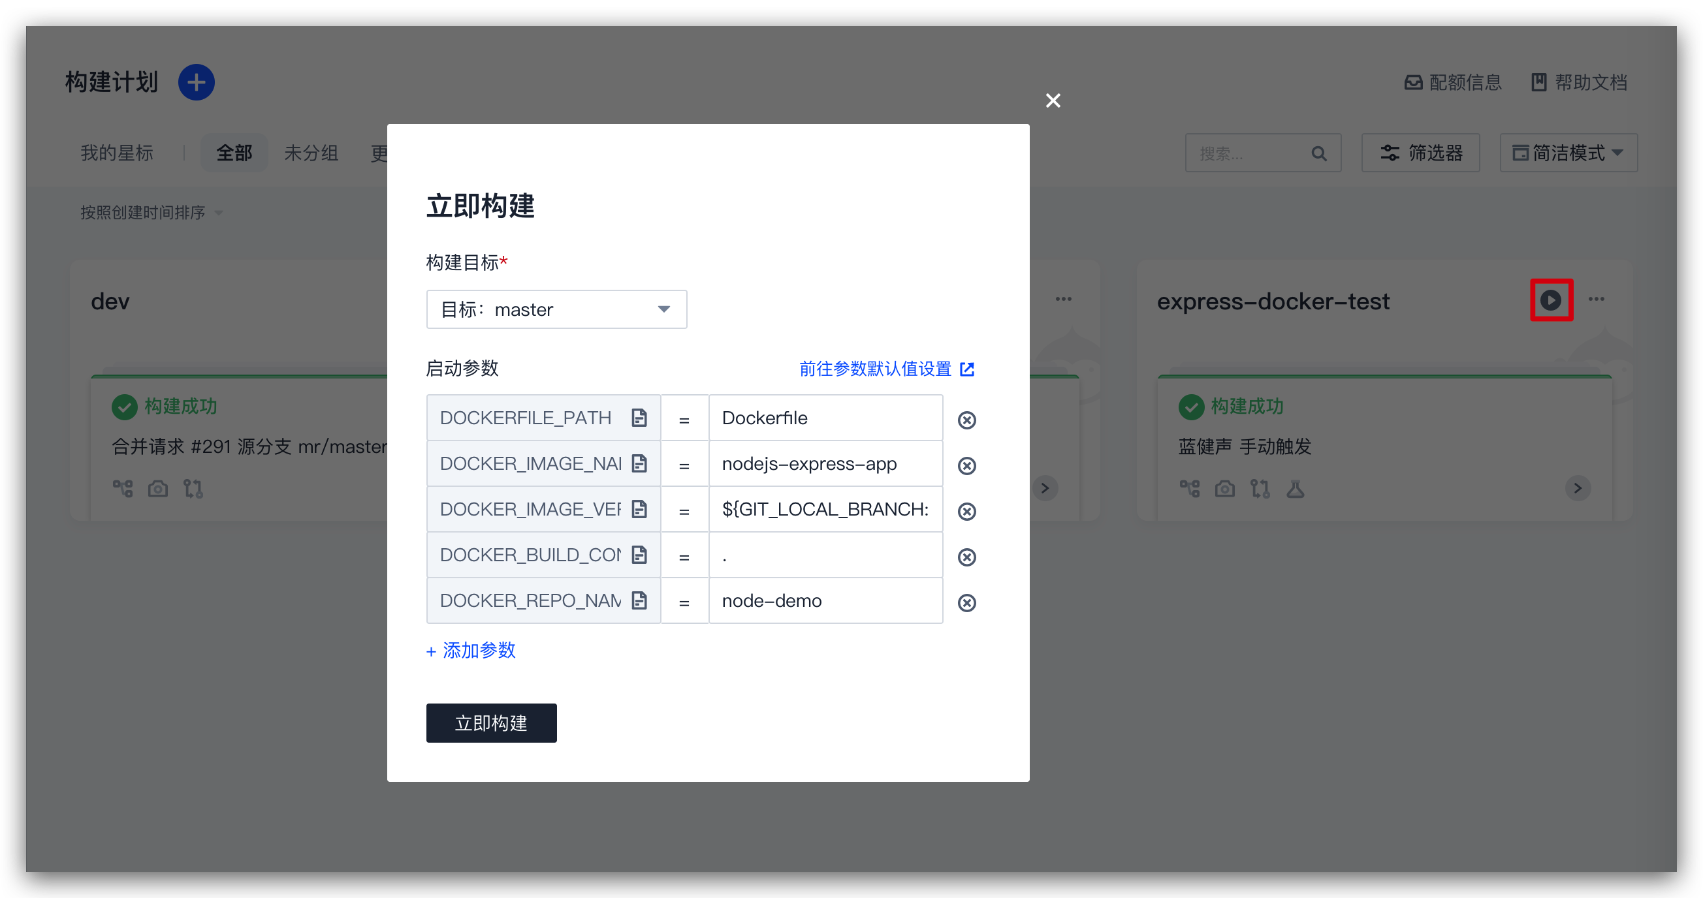Viewport: 1703px width, 898px height.
Task: Click the search magnifier icon
Action: tap(1319, 153)
